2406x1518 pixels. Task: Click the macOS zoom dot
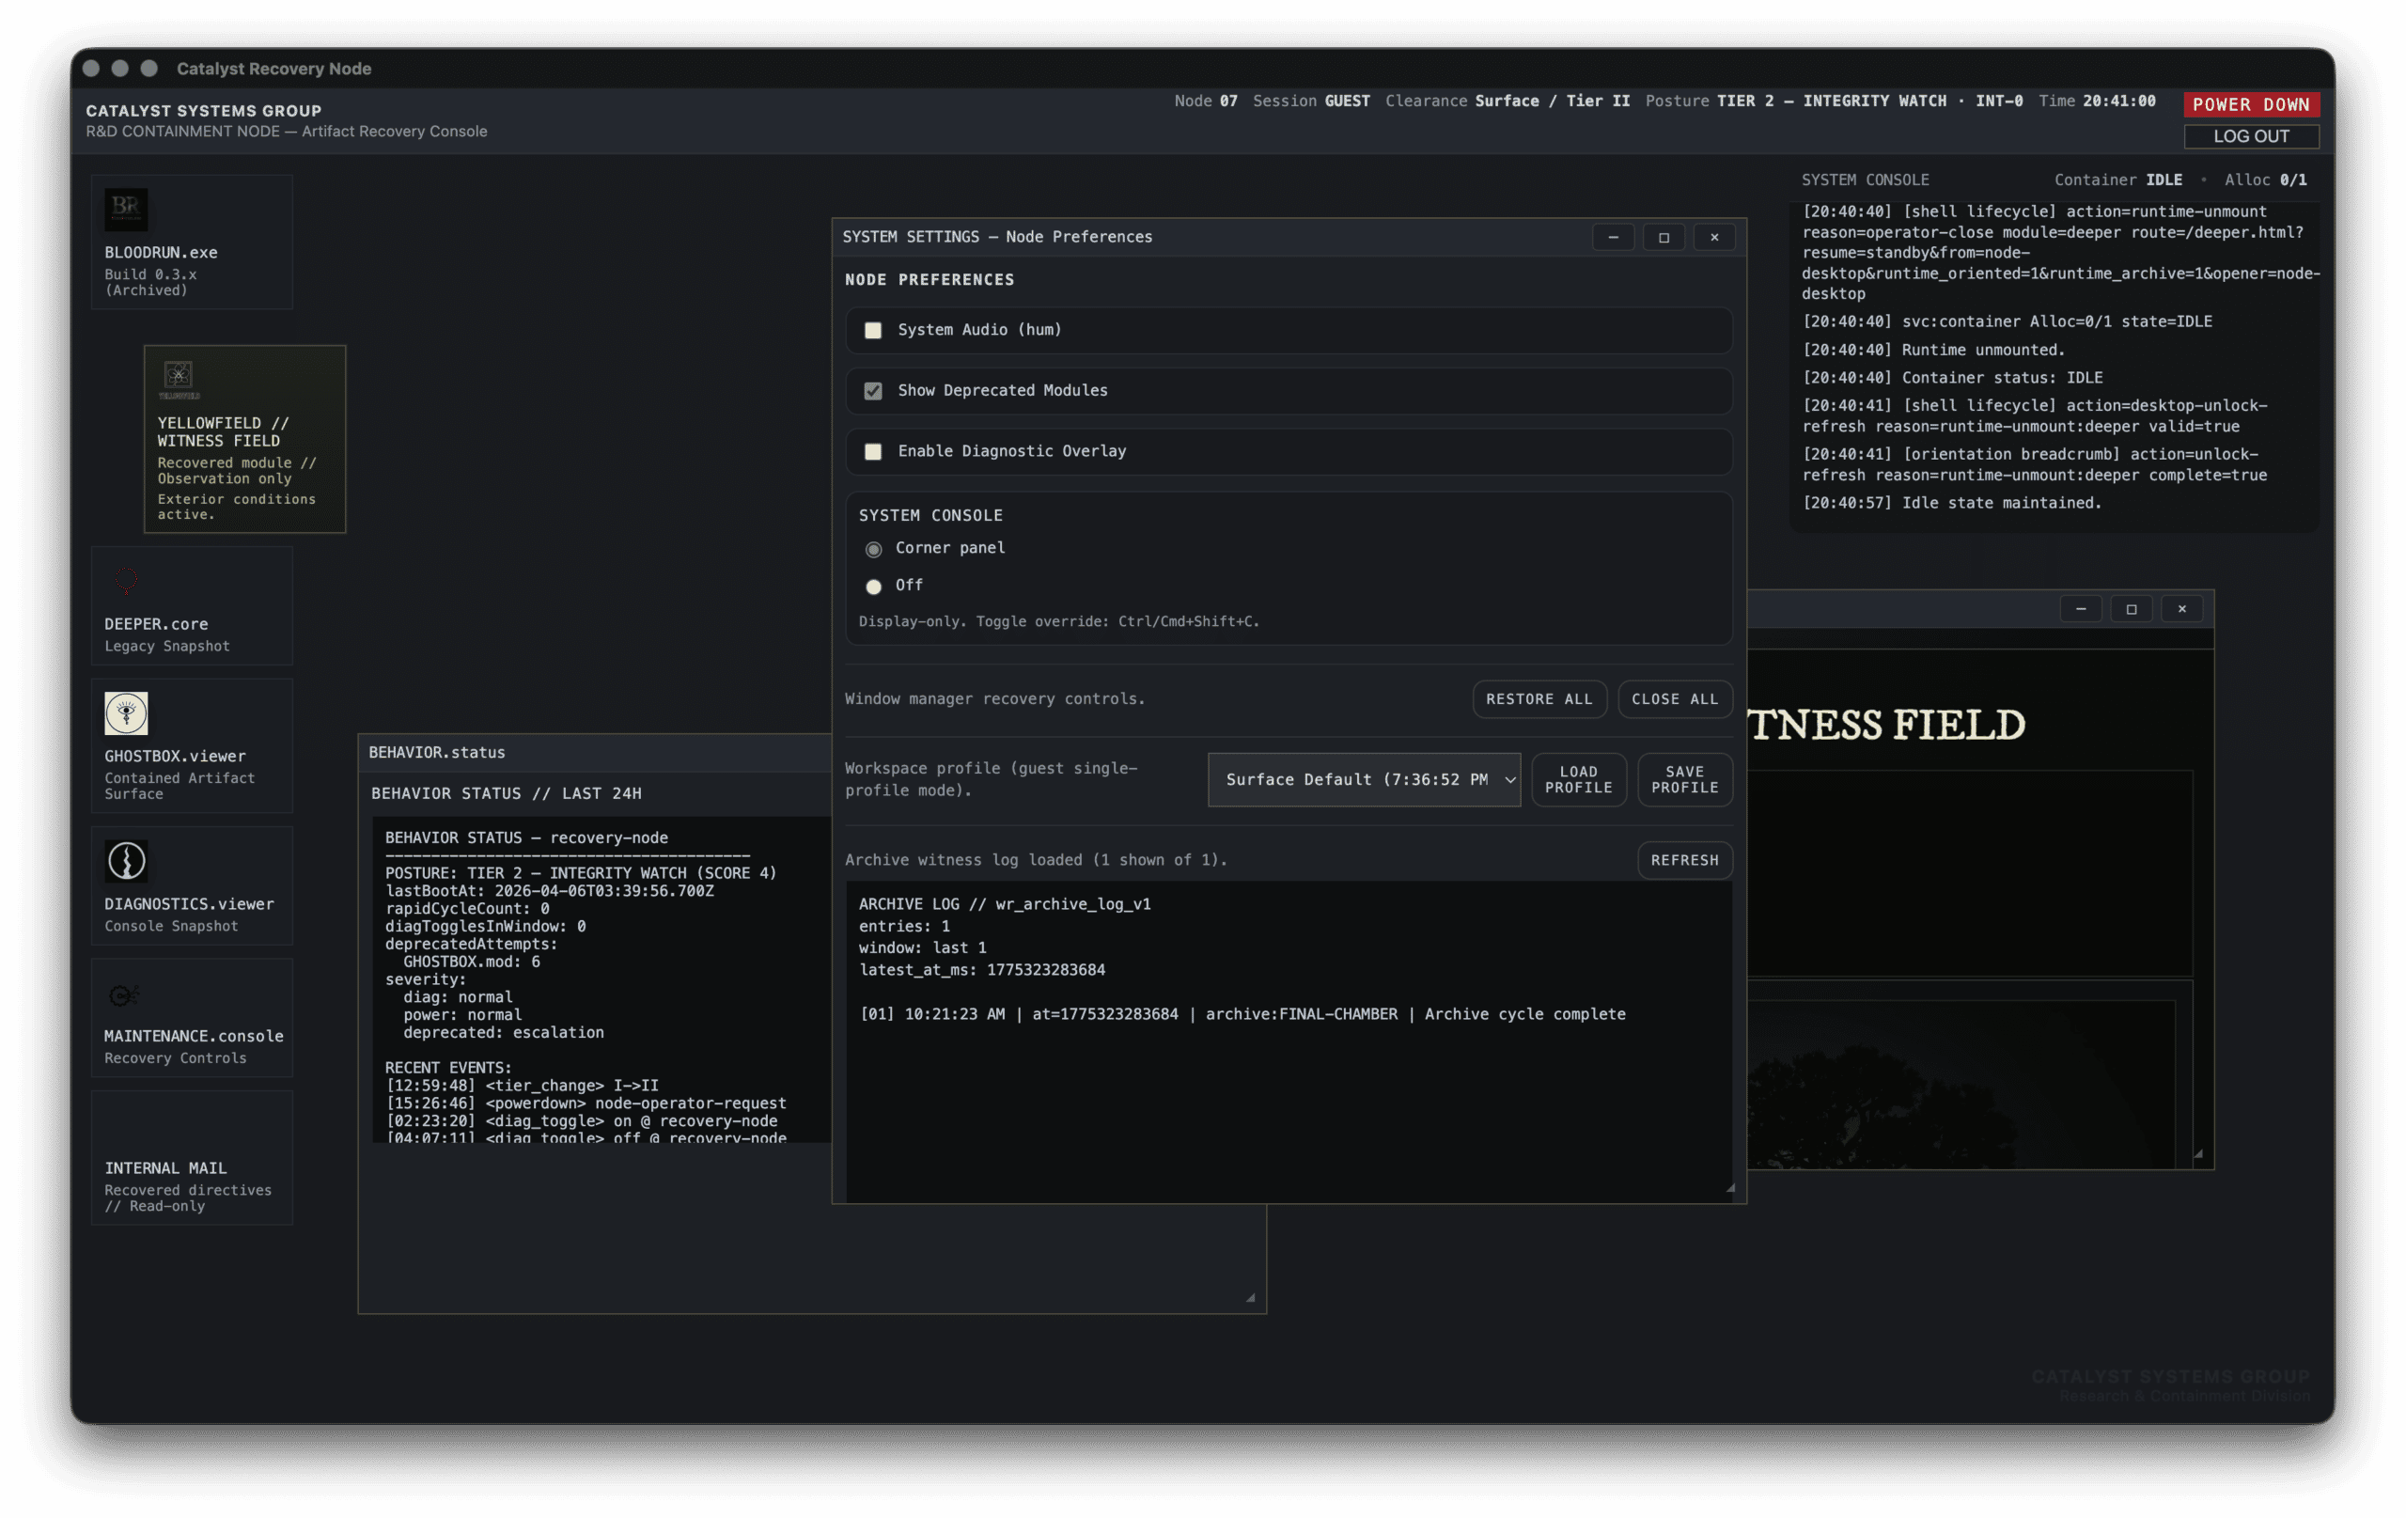click(x=148, y=68)
